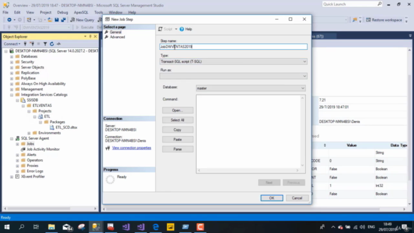Click the Paste button
Image resolution: width=414 pixels, height=233 pixels.
pos(177,140)
